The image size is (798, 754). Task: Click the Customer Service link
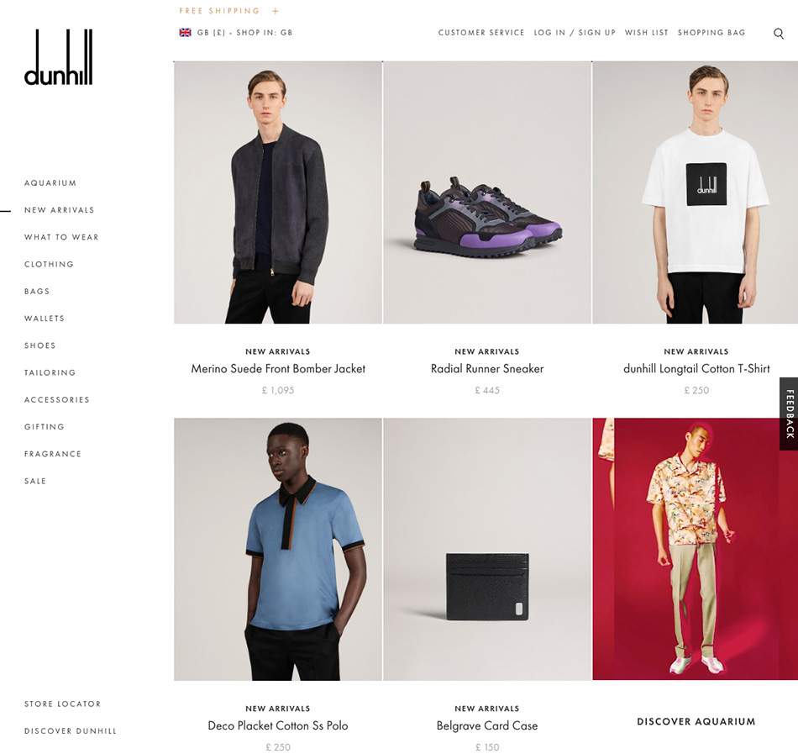[481, 33]
